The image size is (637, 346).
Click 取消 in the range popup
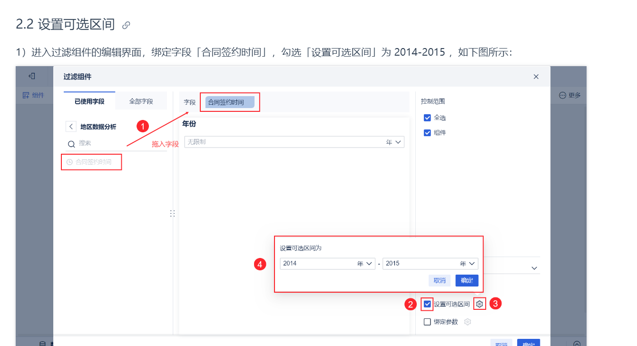tap(440, 280)
